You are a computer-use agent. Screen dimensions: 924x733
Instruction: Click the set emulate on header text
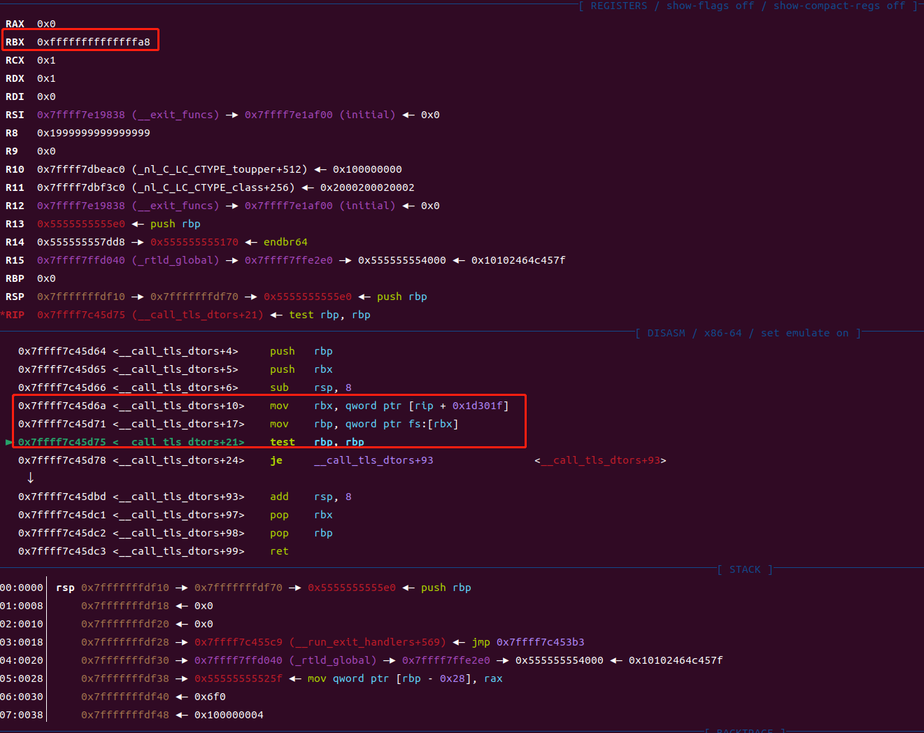point(805,333)
